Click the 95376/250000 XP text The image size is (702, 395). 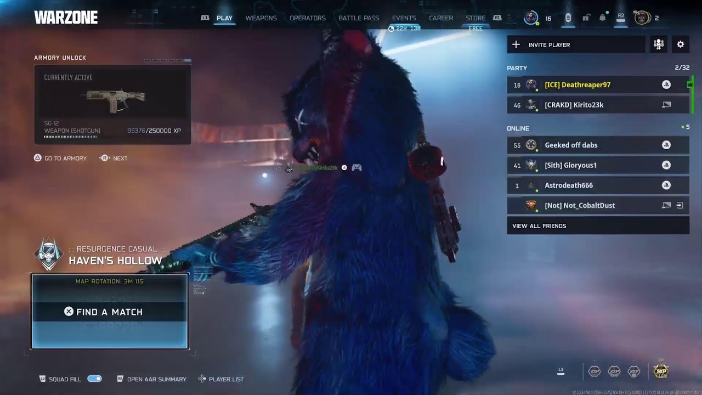pyautogui.click(x=154, y=131)
